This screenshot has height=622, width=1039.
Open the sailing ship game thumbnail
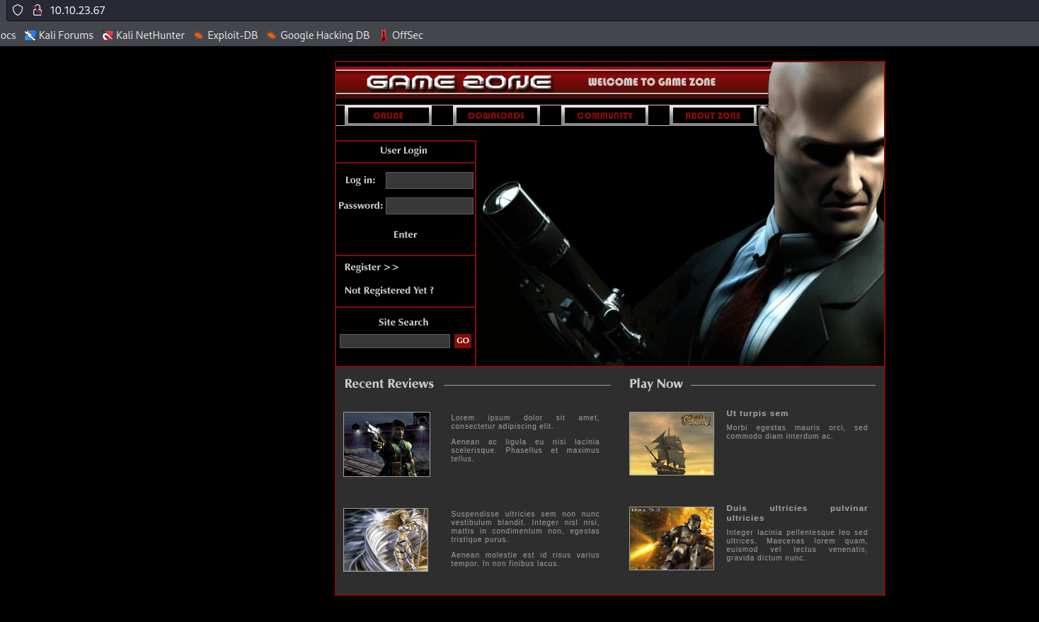[x=672, y=444]
